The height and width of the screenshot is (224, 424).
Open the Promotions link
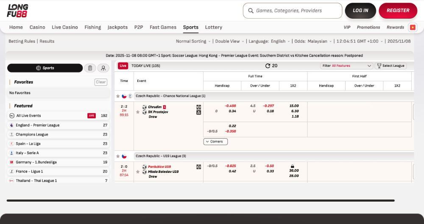pos(368,27)
